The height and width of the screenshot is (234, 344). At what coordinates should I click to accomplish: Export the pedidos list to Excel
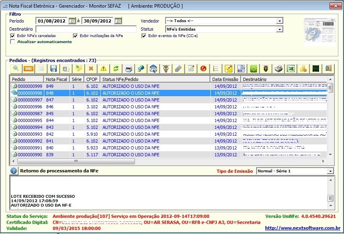[290, 68]
